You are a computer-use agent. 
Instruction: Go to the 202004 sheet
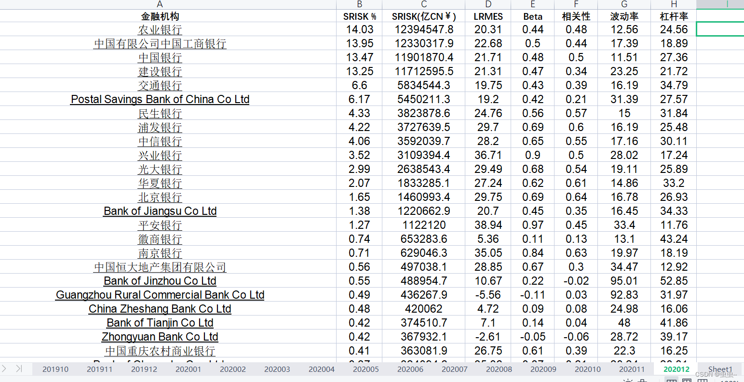pos(322,369)
